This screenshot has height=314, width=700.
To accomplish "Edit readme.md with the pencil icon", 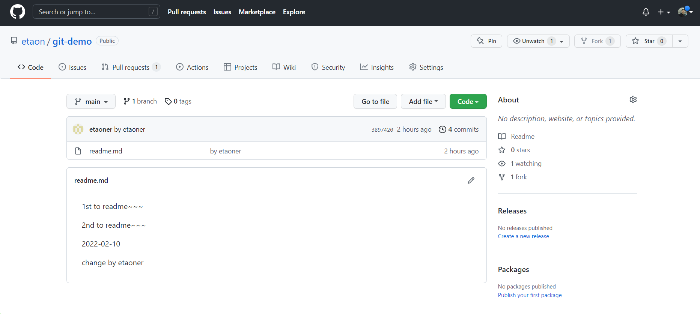I will click(x=471, y=180).
